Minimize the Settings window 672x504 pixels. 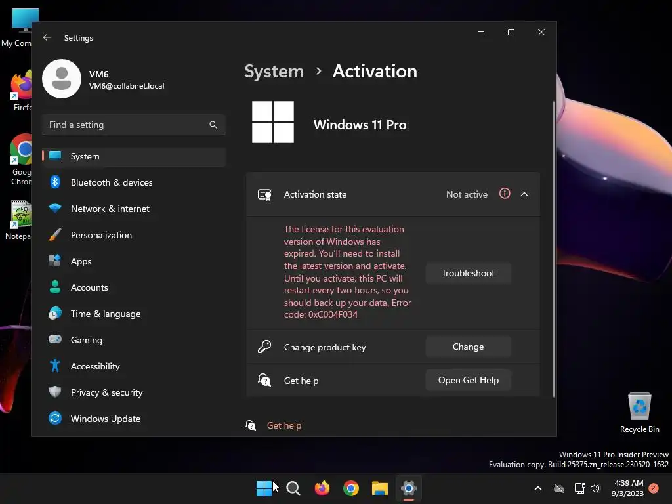click(x=481, y=32)
